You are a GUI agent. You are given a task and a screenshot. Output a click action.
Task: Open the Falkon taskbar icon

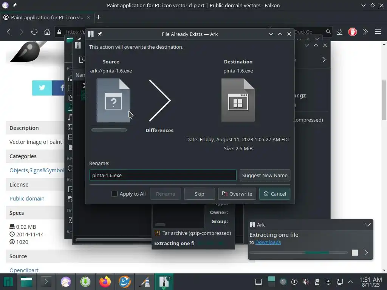tap(66, 282)
